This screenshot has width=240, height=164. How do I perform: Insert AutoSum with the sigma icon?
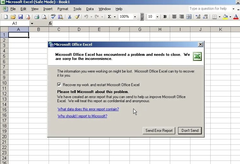109,16
